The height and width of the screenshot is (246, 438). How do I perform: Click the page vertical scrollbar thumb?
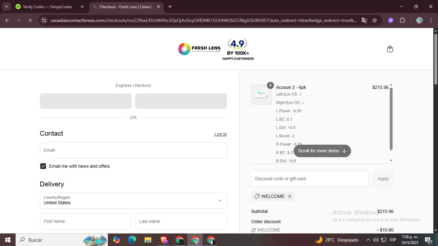435,59
